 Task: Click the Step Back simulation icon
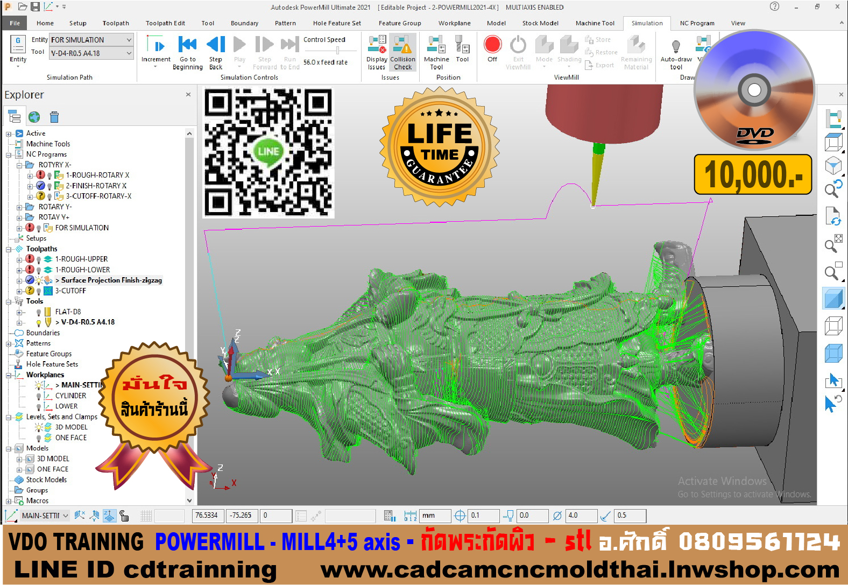pyautogui.click(x=216, y=45)
